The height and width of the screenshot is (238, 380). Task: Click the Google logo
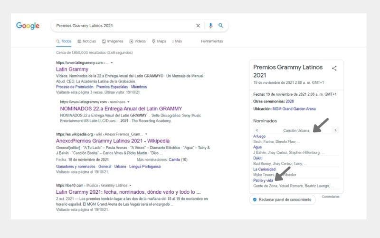28,26
